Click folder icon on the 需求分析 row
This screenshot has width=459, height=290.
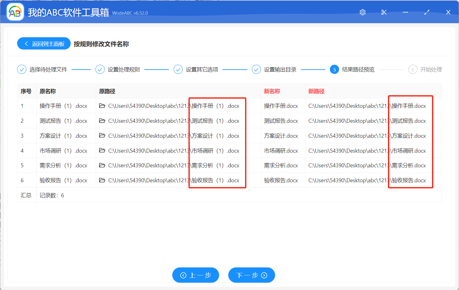click(x=102, y=165)
